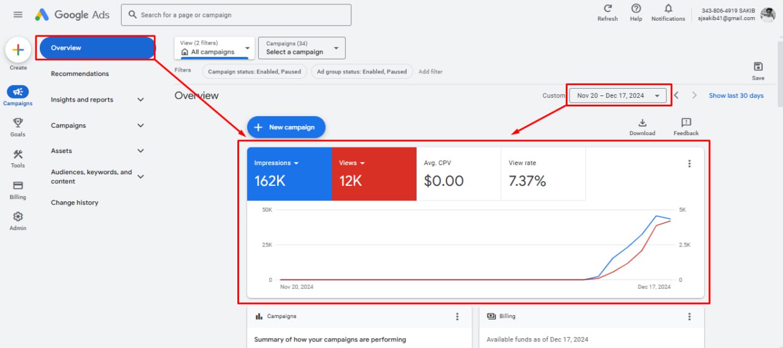Open Change history page
This screenshot has width=783, height=348.
click(75, 202)
